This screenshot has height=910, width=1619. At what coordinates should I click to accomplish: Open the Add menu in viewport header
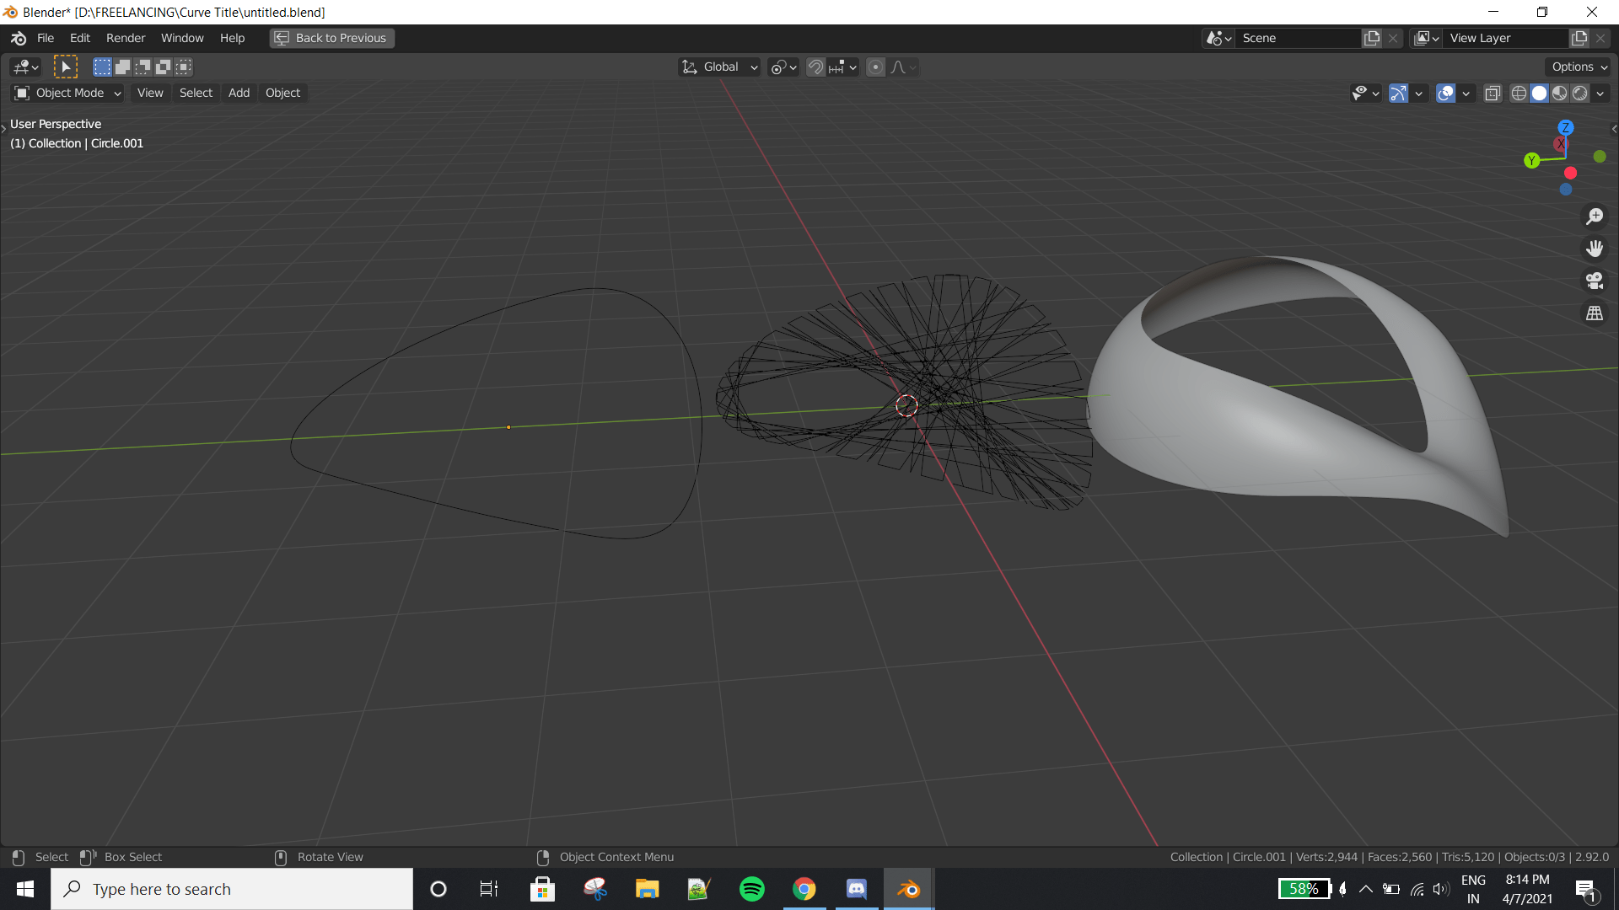[x=239, y=93]
